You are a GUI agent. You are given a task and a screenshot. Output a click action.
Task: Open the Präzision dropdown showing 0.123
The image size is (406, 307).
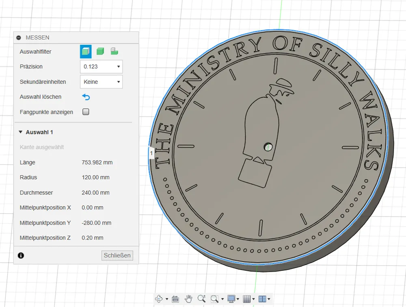coord(101,67)
